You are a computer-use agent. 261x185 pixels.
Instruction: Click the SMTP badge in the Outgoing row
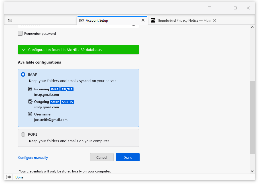click(x=55, y=101)
